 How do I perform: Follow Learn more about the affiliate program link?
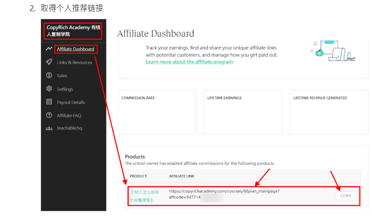(189, 62)
